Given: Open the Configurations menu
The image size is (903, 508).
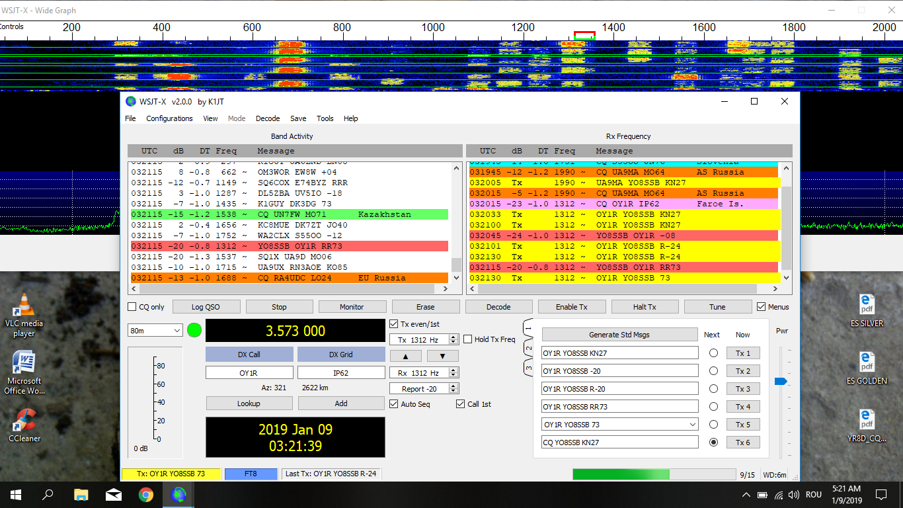Looking at the screenshot, I should coord(170,118).
